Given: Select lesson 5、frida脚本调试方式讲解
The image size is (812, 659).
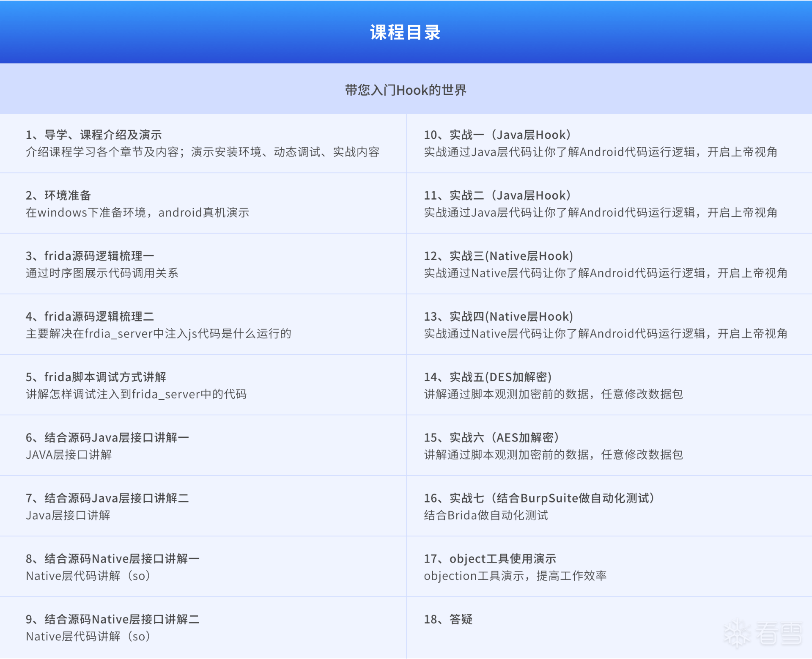Looking at the screenshot, I should click(x=96, y=377).
